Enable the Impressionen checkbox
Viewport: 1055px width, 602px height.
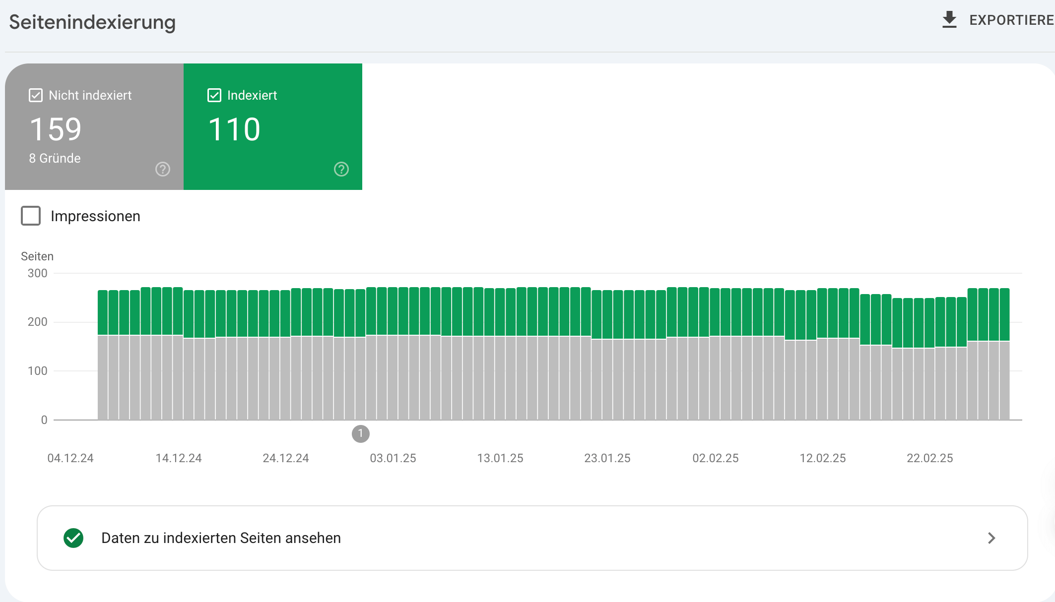31,216
